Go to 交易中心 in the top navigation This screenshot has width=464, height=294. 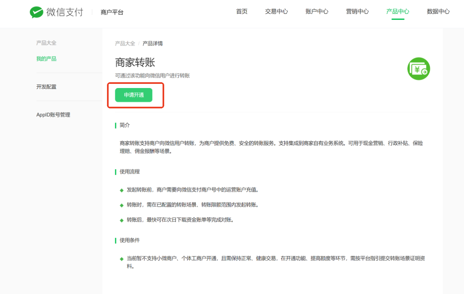pyautogui.click(x=277, y=12)
